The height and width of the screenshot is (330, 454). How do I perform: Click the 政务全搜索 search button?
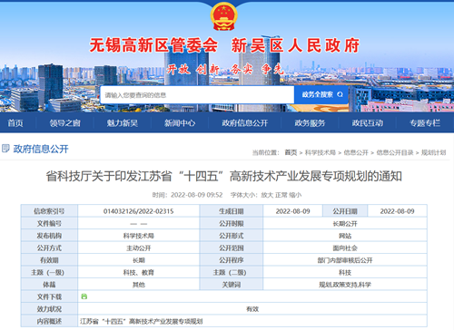click(x=321, y=94)
